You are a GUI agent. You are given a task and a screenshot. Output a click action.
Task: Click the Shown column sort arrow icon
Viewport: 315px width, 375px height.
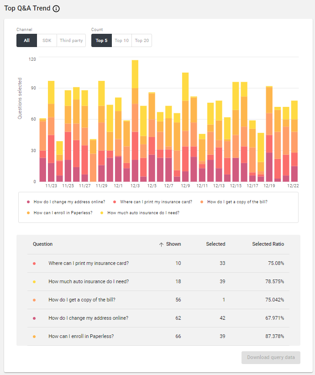point(161,244)
